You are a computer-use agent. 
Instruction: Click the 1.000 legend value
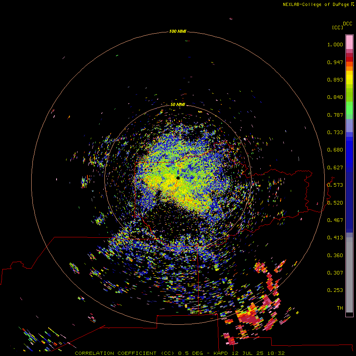335,44
